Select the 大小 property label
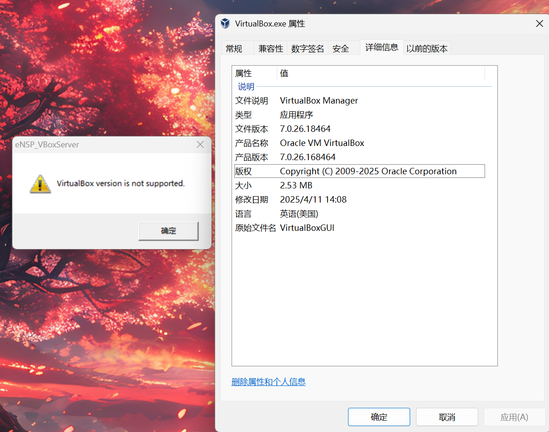Viewport: 549px width, 432px height. tap(243, 185)
